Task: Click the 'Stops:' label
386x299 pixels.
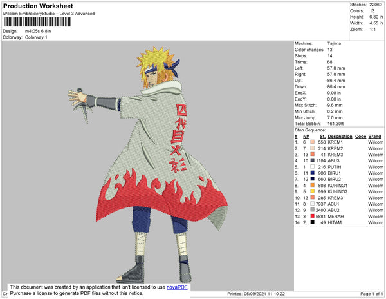Action: click(x=301, y=55)
